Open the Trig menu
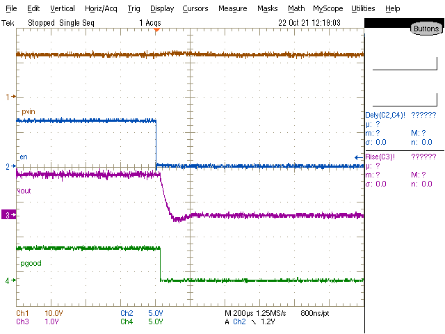This screenshot has width=445, height=334. click(133, 8)
